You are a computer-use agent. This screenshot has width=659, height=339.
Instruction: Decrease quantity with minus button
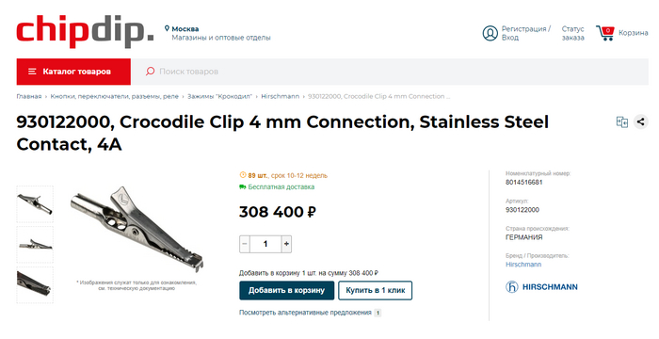click(245, 244)
